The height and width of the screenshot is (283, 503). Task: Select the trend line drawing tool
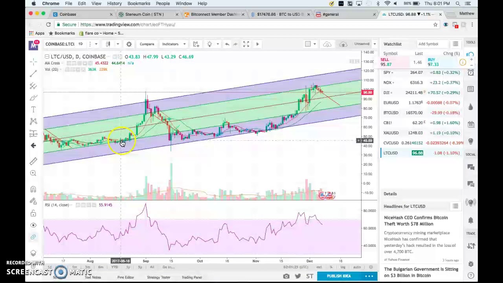click(33, 73)
